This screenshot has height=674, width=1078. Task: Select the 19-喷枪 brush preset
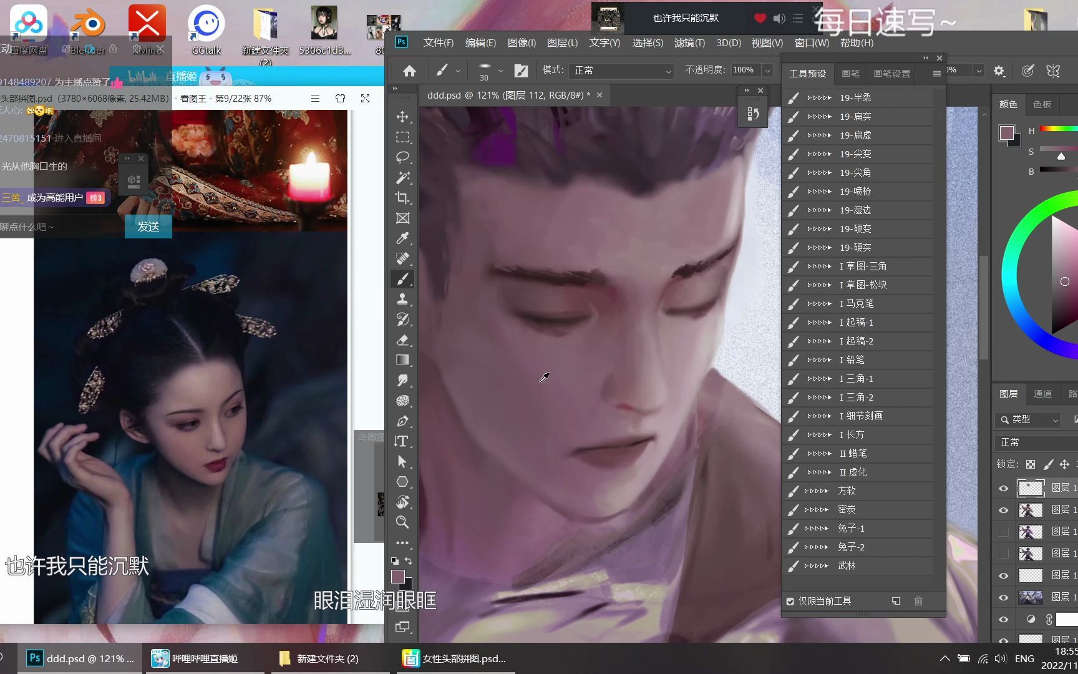click(x=858, y=192)
